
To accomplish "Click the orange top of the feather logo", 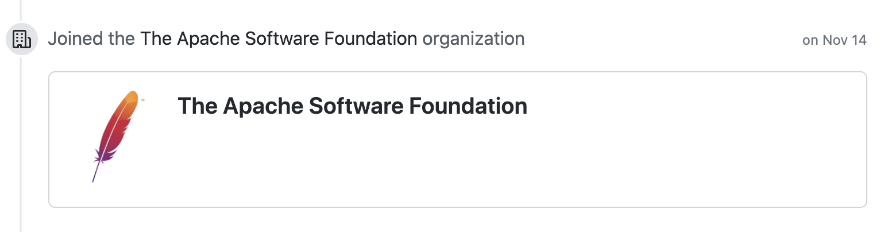I will tap(131, 97).
